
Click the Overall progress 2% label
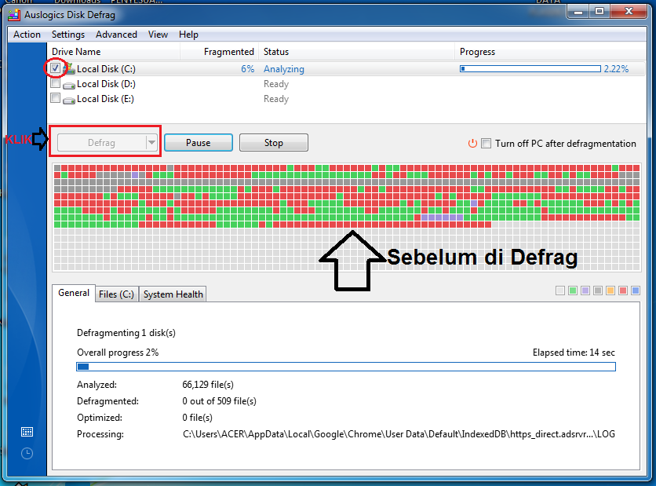(x=118, y=353)
